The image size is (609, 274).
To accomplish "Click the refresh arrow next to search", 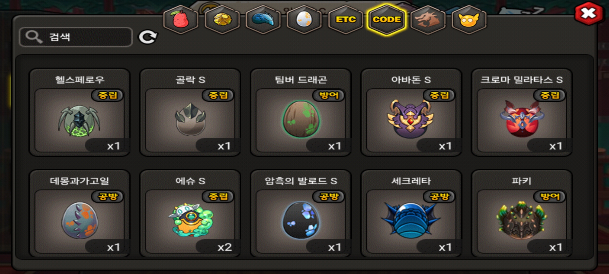I will [x=148, y=37].
